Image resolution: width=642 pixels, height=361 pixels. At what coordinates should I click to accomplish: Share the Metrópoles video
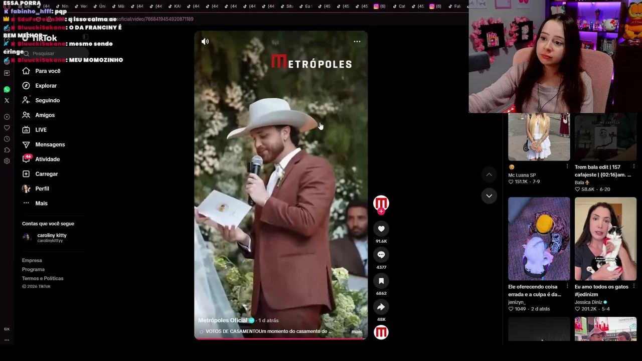click(x=381, y=307)
